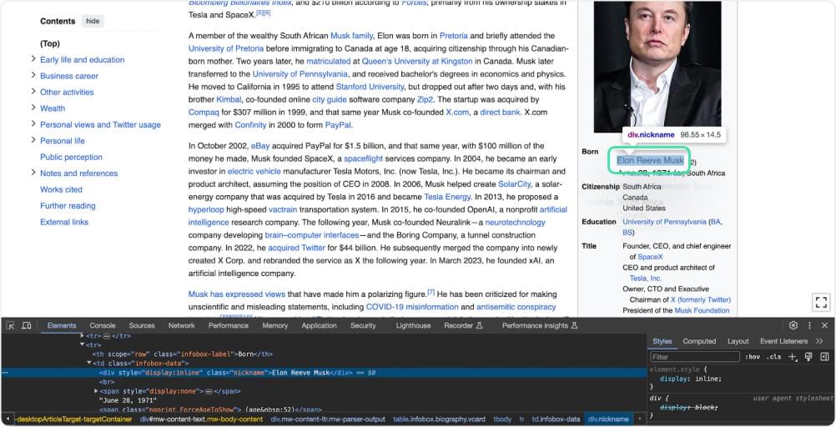This screenshot has width=836, height=427.
Task: Open the Memory tab
Action: click(x=275, y=325)
